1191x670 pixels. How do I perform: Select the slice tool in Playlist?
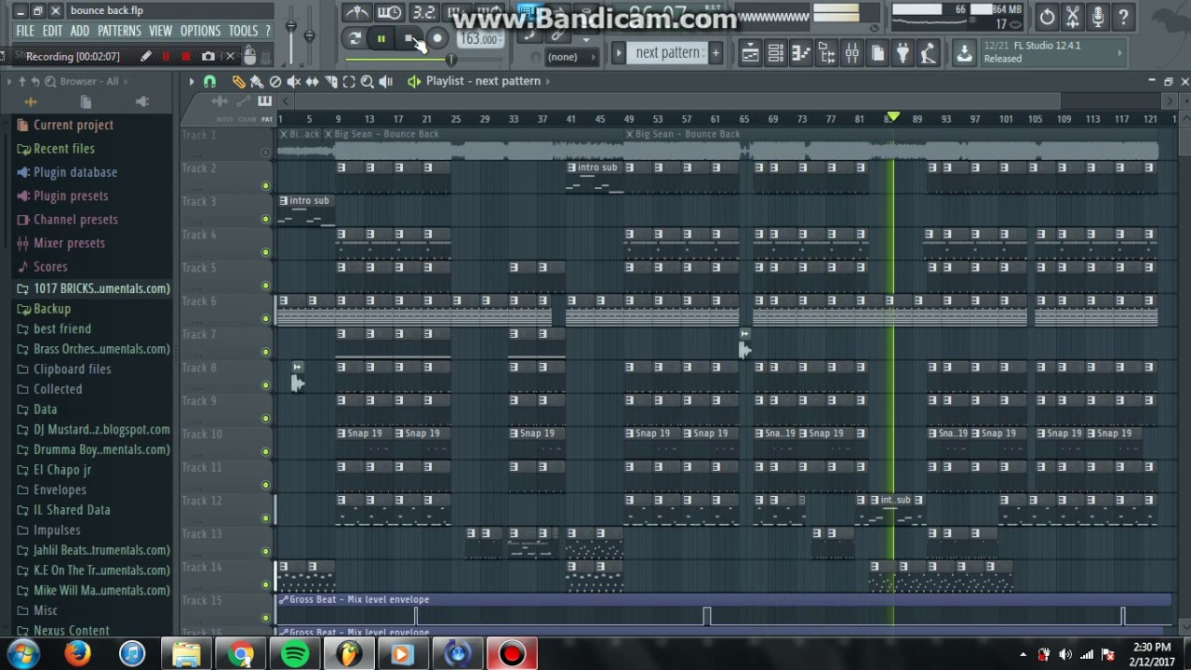pos(330,82)
